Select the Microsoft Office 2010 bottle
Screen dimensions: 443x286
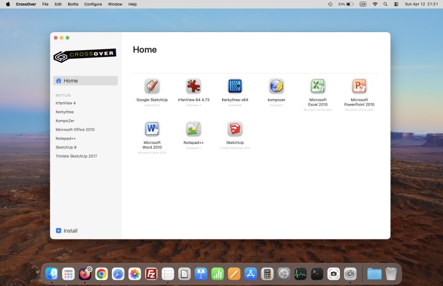[x=75, y=129]
